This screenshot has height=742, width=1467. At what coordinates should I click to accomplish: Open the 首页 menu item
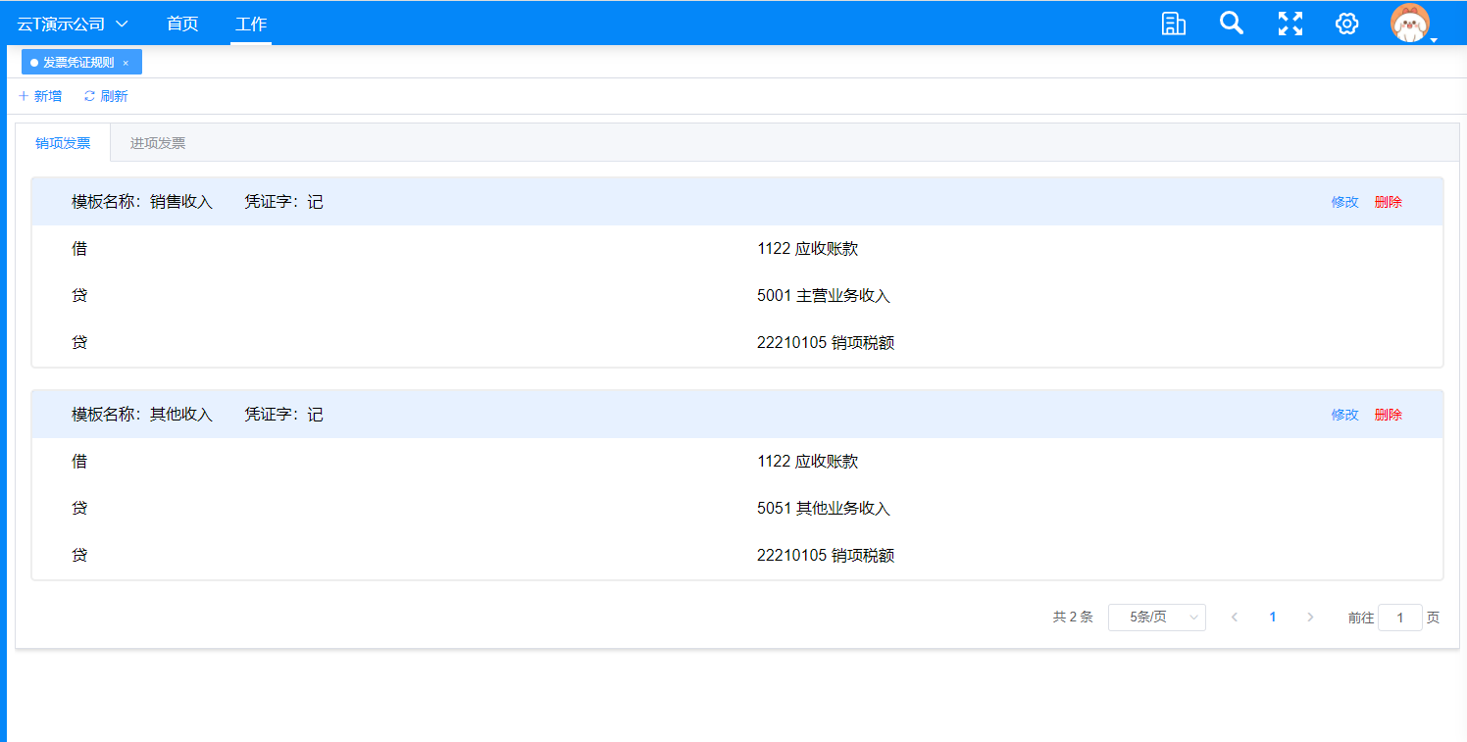click(182, 24)
